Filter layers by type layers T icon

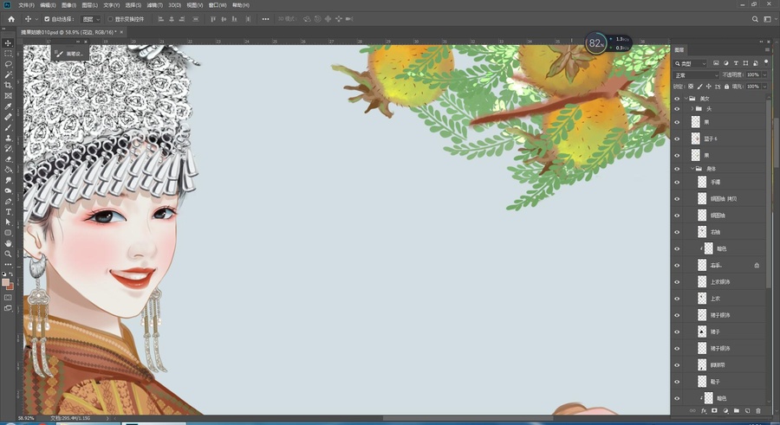point(736,63)
